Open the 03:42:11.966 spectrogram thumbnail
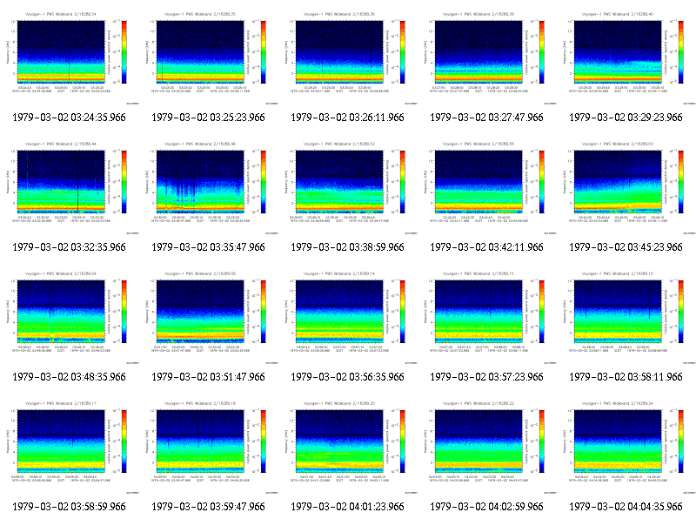The image size is (696, 519). pos(487,186)
